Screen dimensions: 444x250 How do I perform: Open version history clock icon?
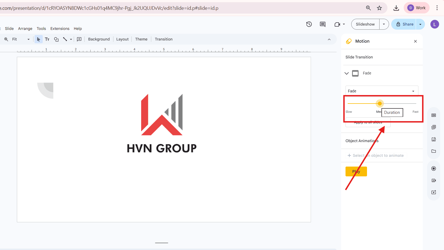(309, 24)
